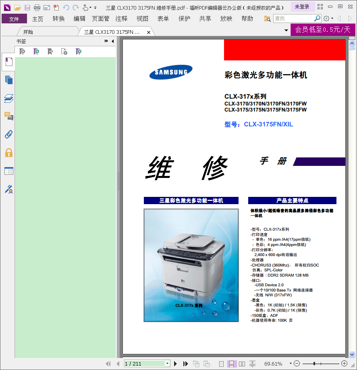Screen dimensions: 357x370
Task: Toggle the ribbon display mode icon
Action: click(x=320, y=6)
